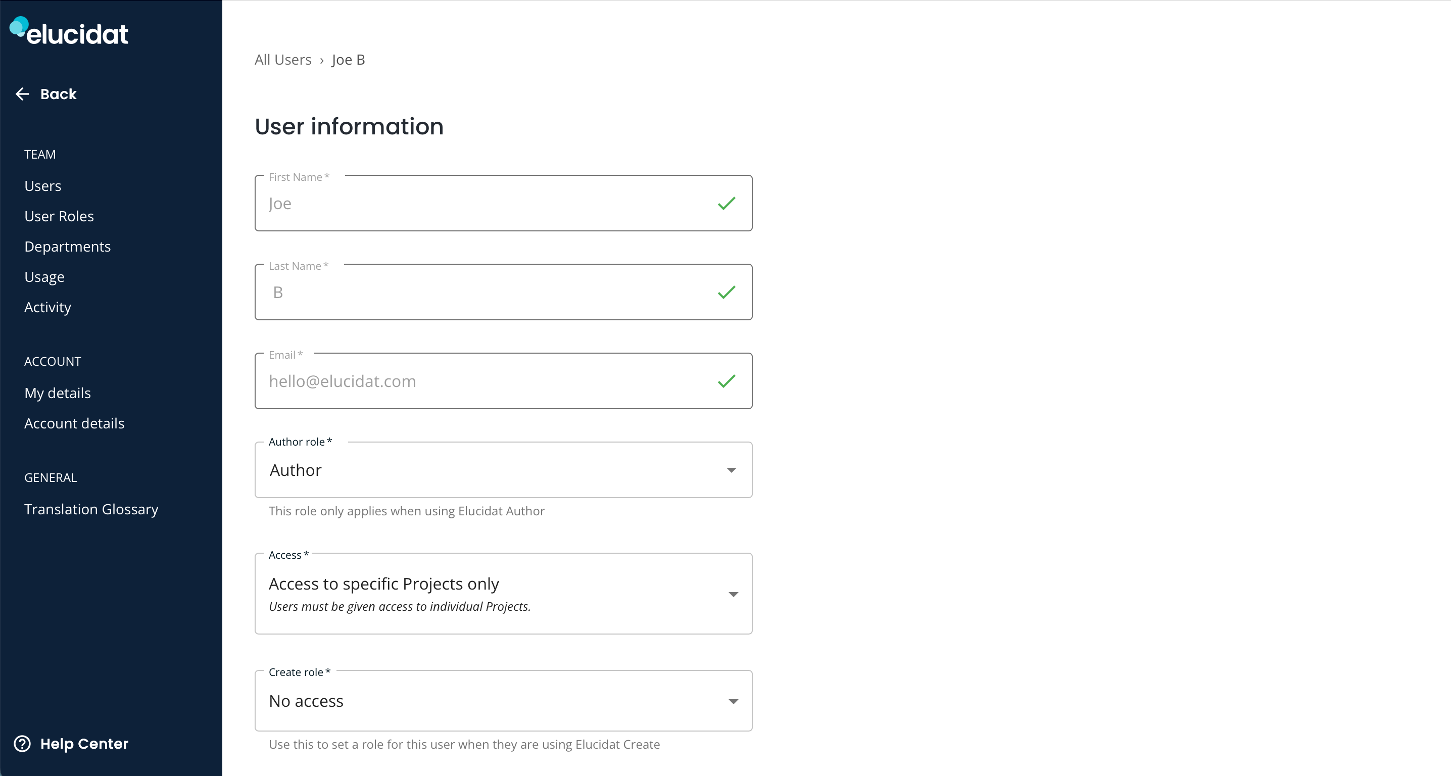Click the 'GENERAL' section label
Screen dimensions: 1451x776
[x=51, y=477]
